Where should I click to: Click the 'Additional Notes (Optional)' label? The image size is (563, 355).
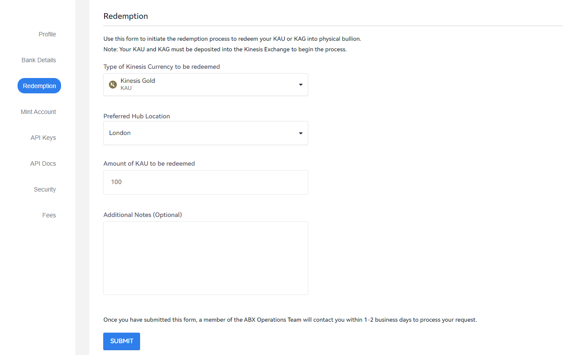coord(142,215)
